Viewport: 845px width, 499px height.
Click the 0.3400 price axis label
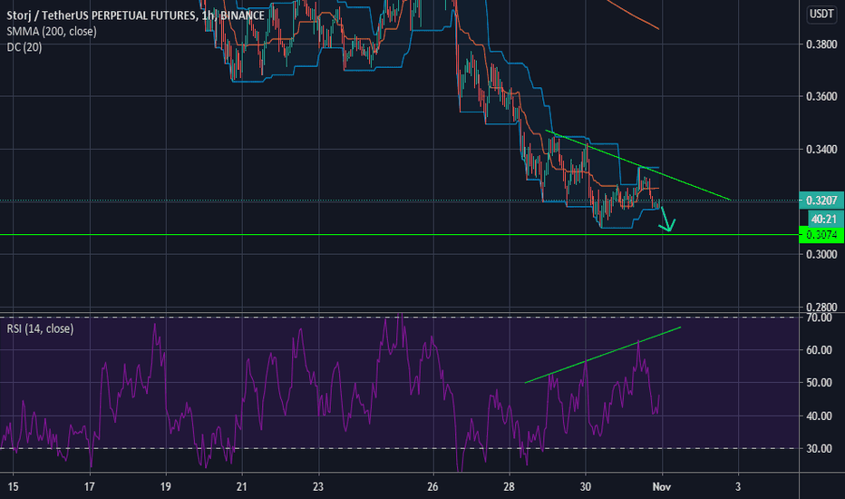click(821, 149)
